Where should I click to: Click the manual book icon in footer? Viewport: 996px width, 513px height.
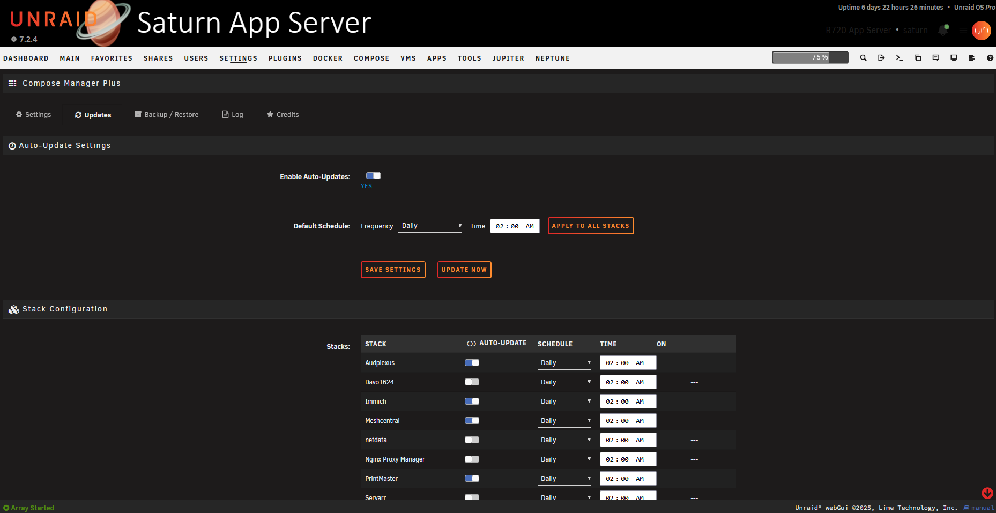(x=966, y=508)
